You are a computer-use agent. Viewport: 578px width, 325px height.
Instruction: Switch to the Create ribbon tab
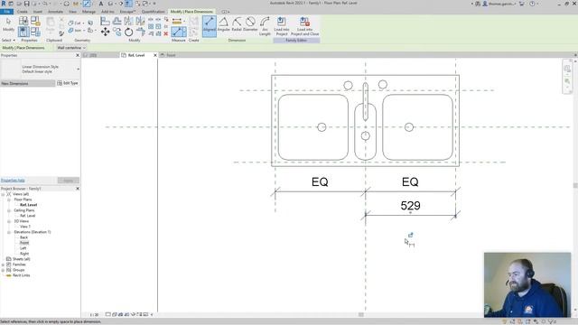(x=22, y=12)
